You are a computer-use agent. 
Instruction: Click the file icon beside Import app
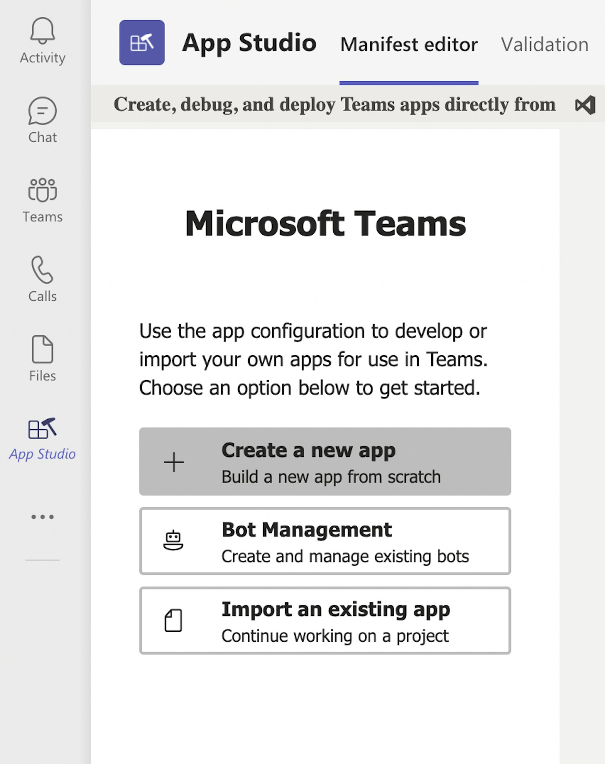pyautogui.click(x=173, y=621)
